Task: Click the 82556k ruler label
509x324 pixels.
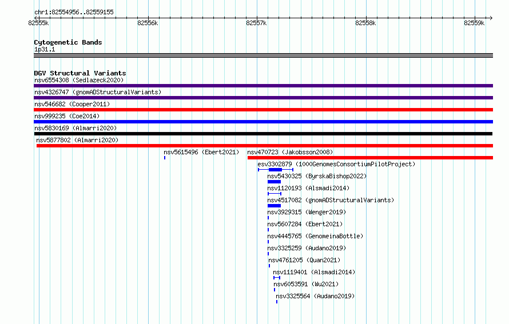Action: [148, 23]
